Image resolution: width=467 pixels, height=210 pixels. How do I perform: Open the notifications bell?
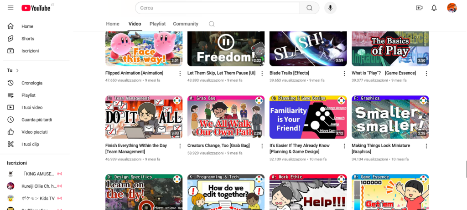(x=434, y=8)
